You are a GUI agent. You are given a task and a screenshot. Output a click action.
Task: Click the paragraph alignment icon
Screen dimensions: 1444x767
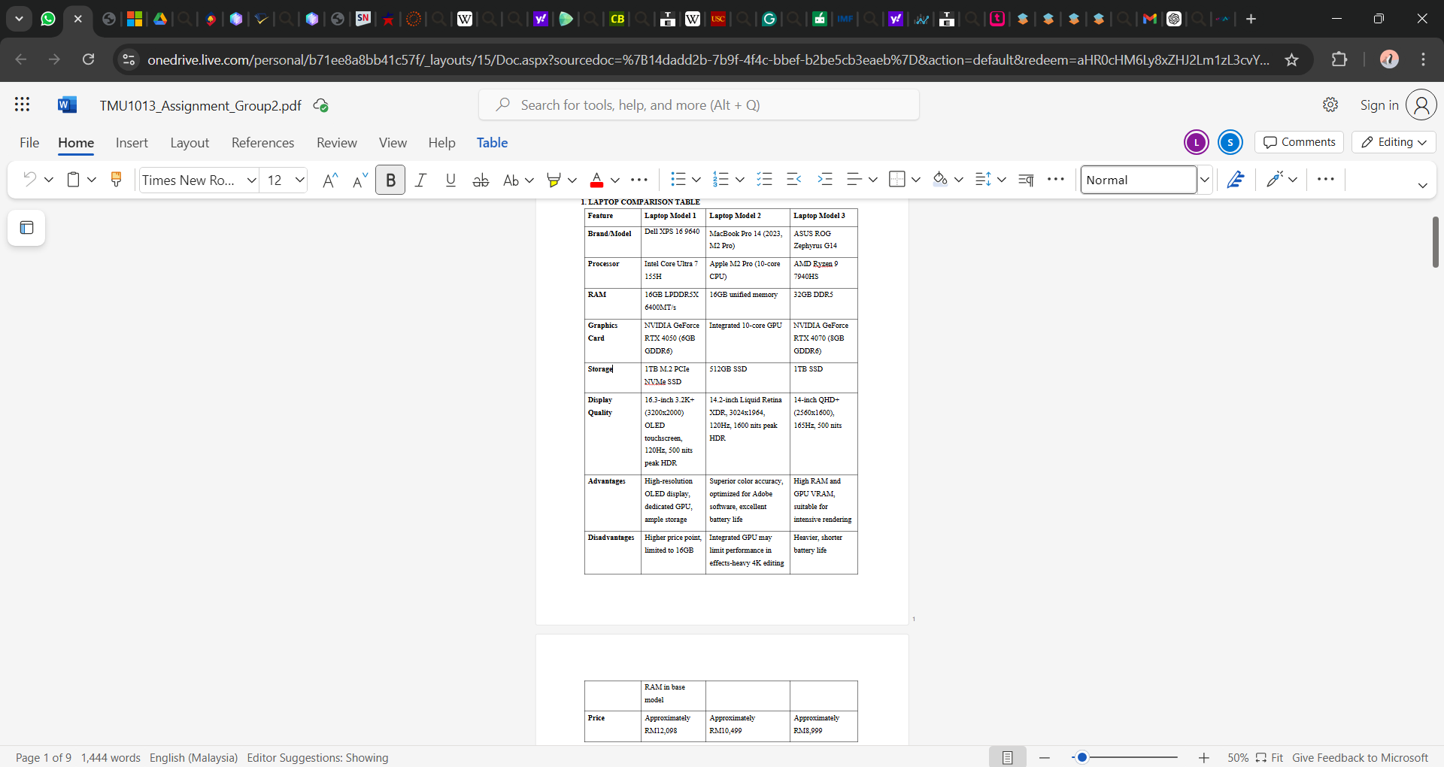pyautogui.click(x=854, y=180)
